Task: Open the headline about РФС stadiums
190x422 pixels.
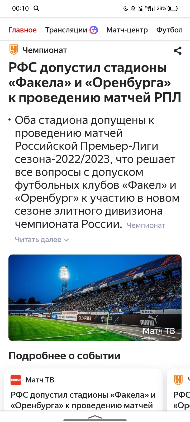Action: click(95, 83)
